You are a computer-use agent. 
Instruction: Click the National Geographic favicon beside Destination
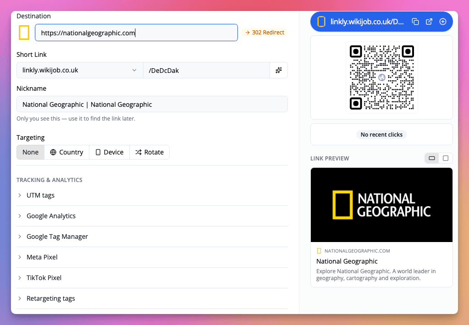tap(24, 33)
